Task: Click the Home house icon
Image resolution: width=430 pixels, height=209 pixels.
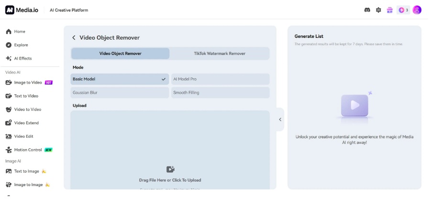Action: (9, 32)
